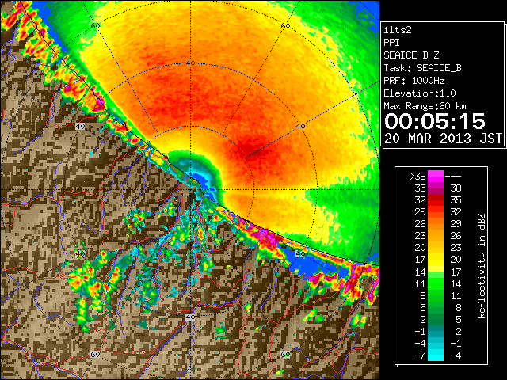Screen dimensions: 507x380
Task: Select the '20 MAR 2013 JST' date
Action: click(x=443, y=139)
